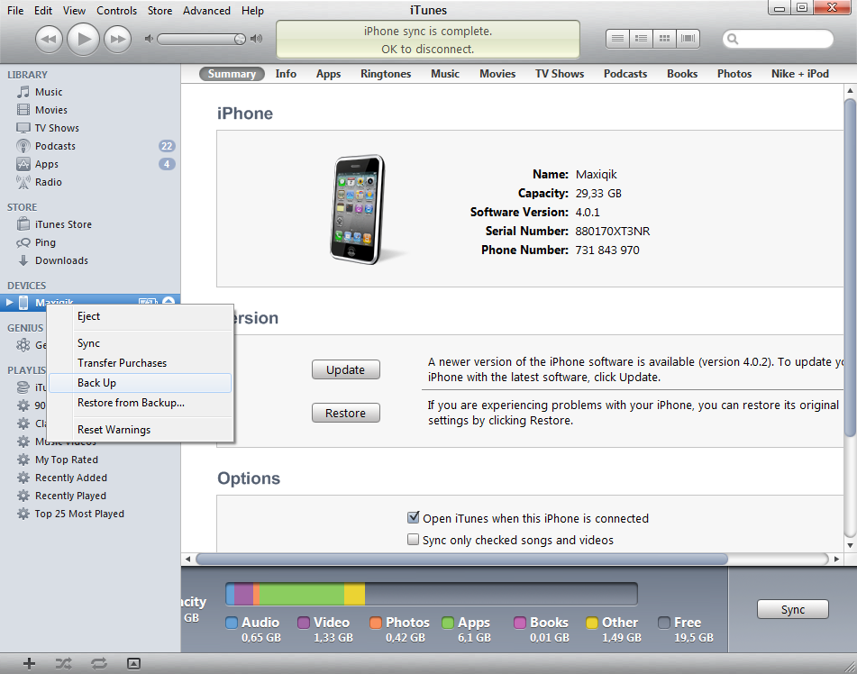Toggle repeat
The width and height of the screenshot is (857, 674).
99,663
